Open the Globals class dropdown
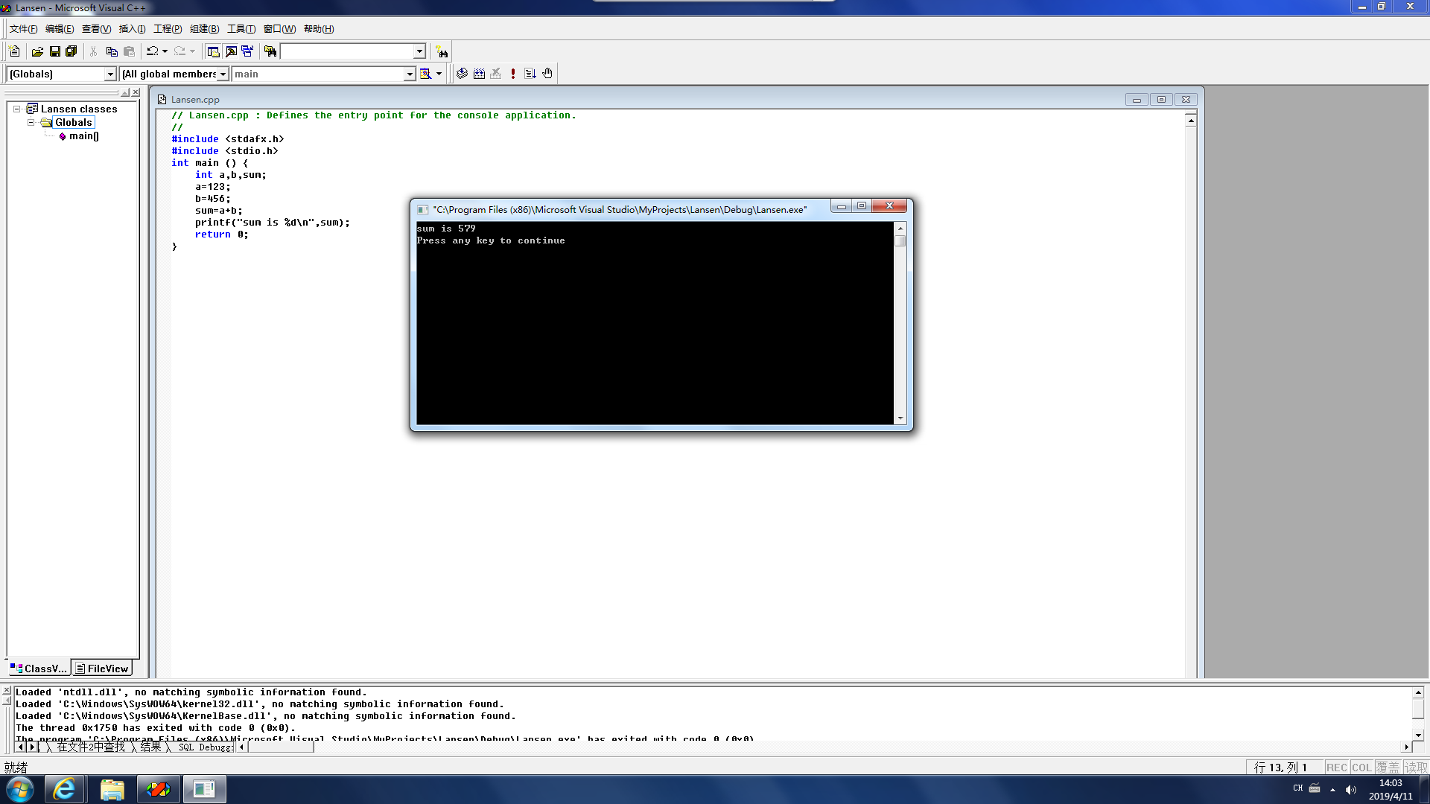The height and width of the screenshot is (804, 1430). [110, 74]
